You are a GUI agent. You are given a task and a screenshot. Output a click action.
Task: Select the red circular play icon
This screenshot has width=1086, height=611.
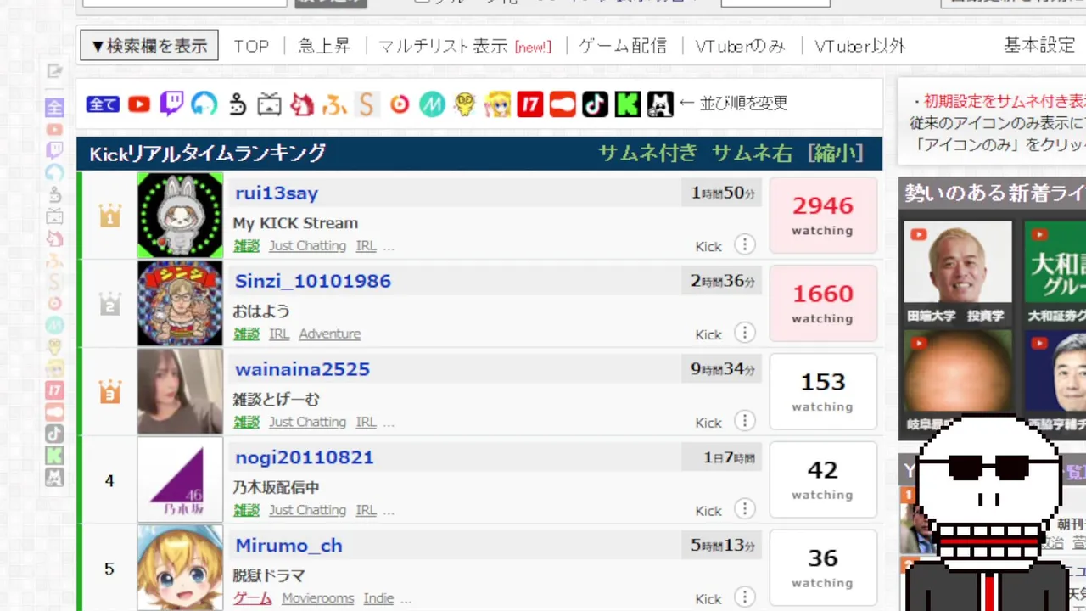pos(400,104)
